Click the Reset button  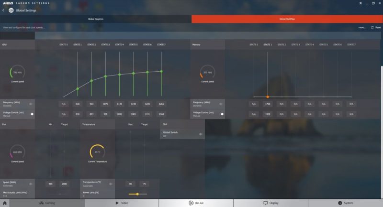coord(376,27)
